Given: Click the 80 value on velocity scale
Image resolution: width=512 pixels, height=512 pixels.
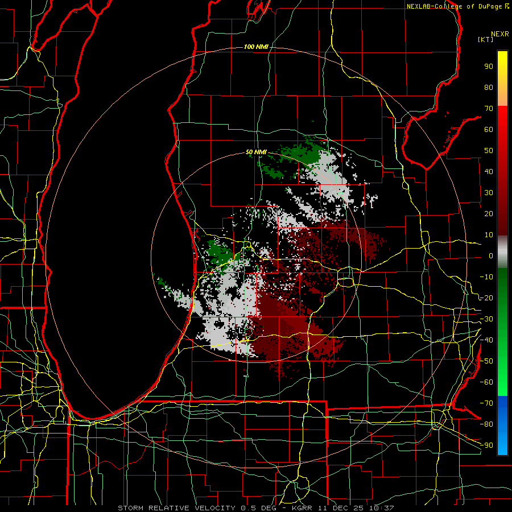Looking at the screenshot, I should point(489,87).
